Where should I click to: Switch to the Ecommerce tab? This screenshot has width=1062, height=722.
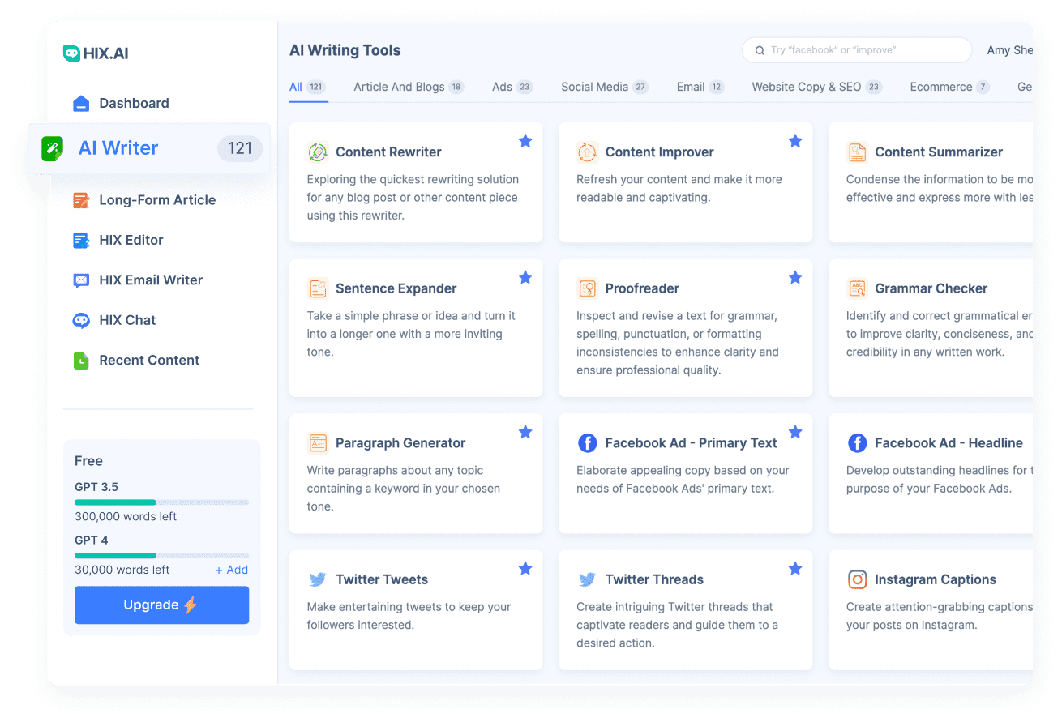(x=950, y=87)
